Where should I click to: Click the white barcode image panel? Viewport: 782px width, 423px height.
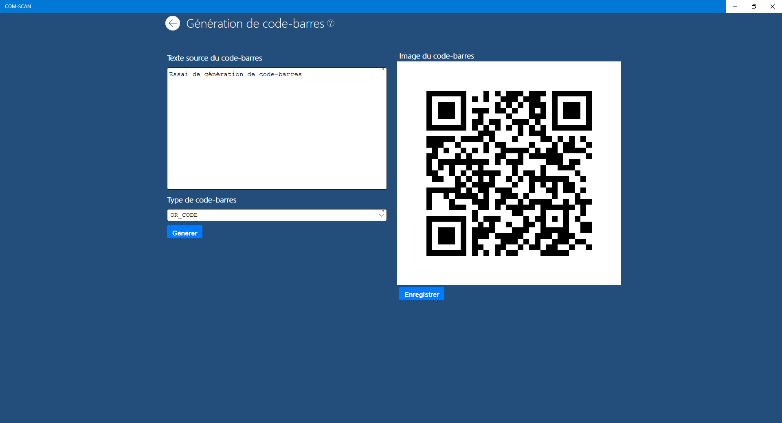509,173
